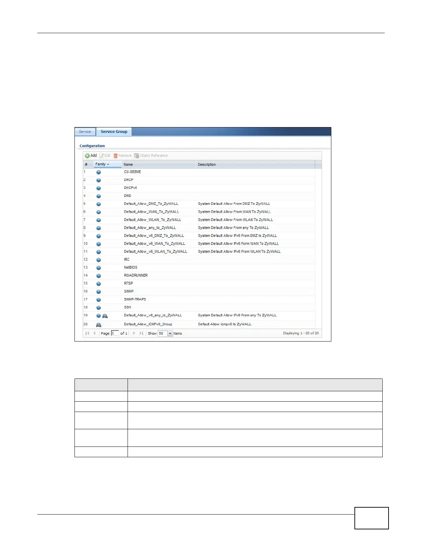The width and height of the screenshot is (422, 547).
Task: Go to the last page
Action: [141, 333]
